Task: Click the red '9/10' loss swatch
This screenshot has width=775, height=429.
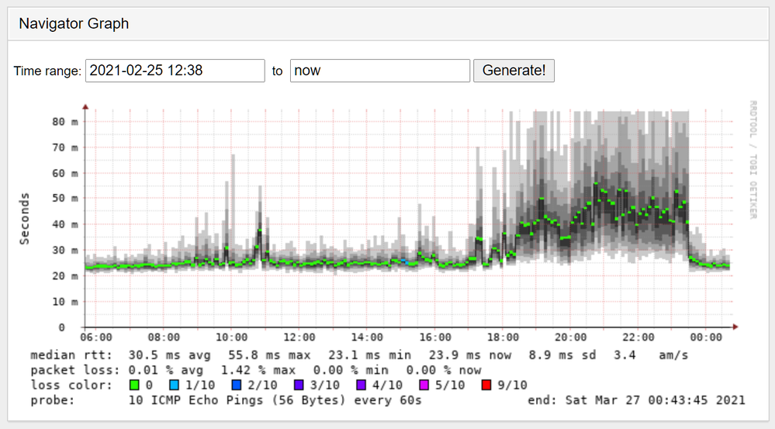Action: coord(486,385)
